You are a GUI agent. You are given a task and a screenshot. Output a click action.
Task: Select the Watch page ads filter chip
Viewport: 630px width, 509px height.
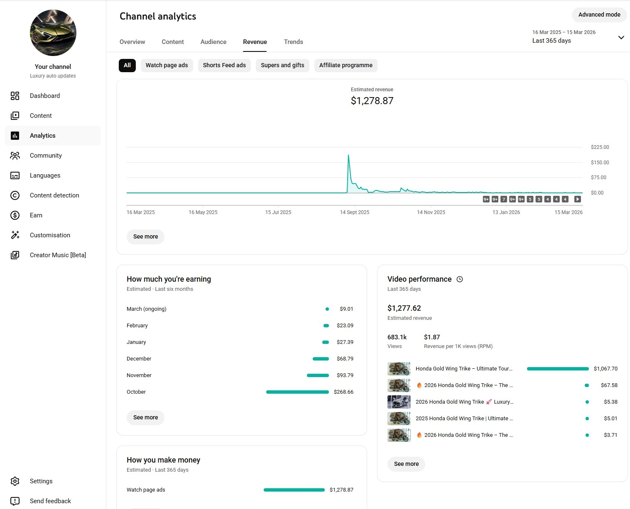167,65
